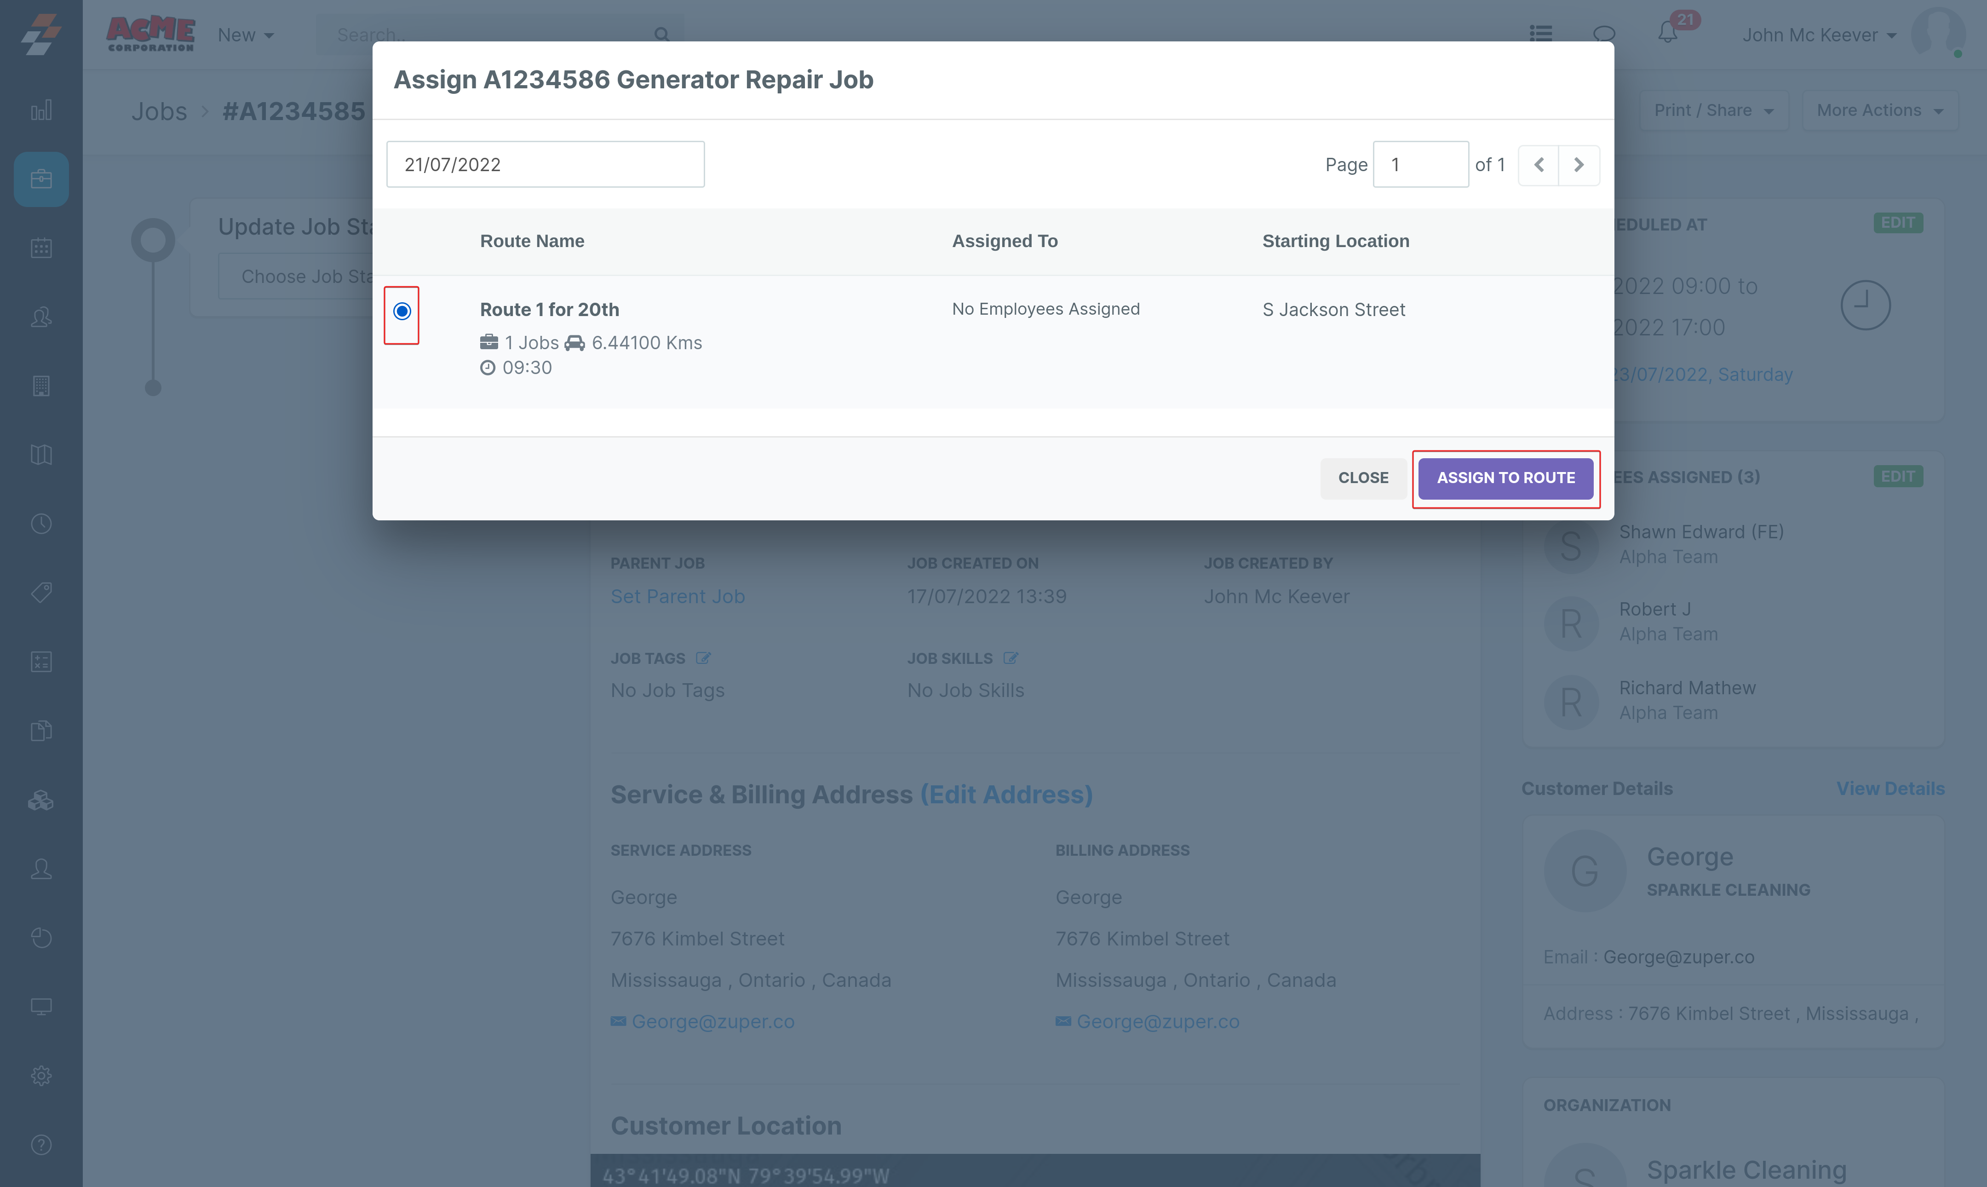Click the Jobs breadcrumb link
Screen dimensions: 1987x1187
159,111
